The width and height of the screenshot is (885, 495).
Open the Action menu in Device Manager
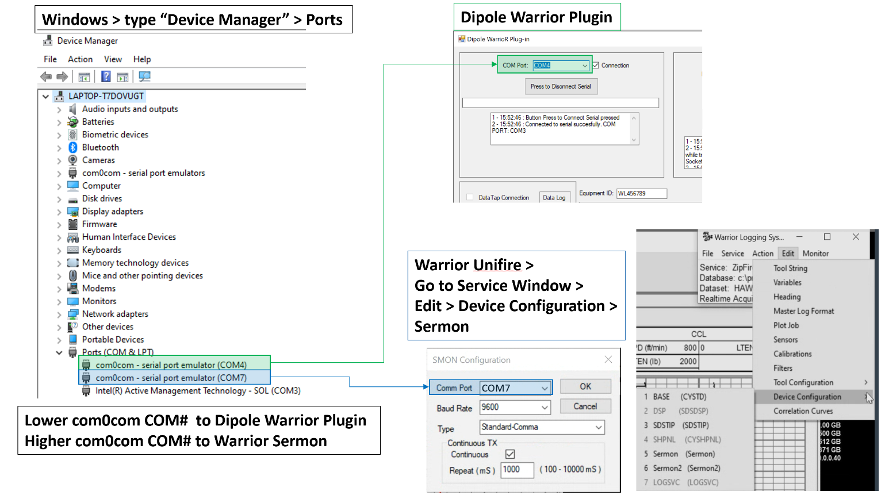point(80,59)
